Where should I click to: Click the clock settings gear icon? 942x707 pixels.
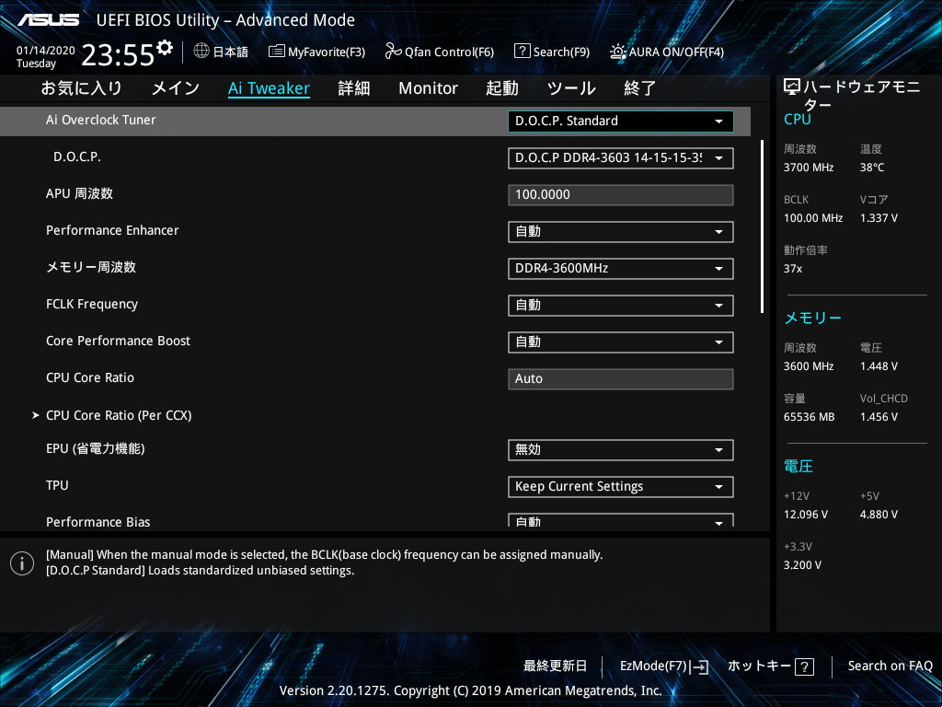click(165, 47)
